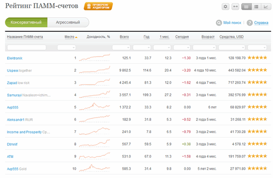This screenshot has width=273, height=178.
Task: Click the star rating in the Samurayi row
Action: (257, 95)
